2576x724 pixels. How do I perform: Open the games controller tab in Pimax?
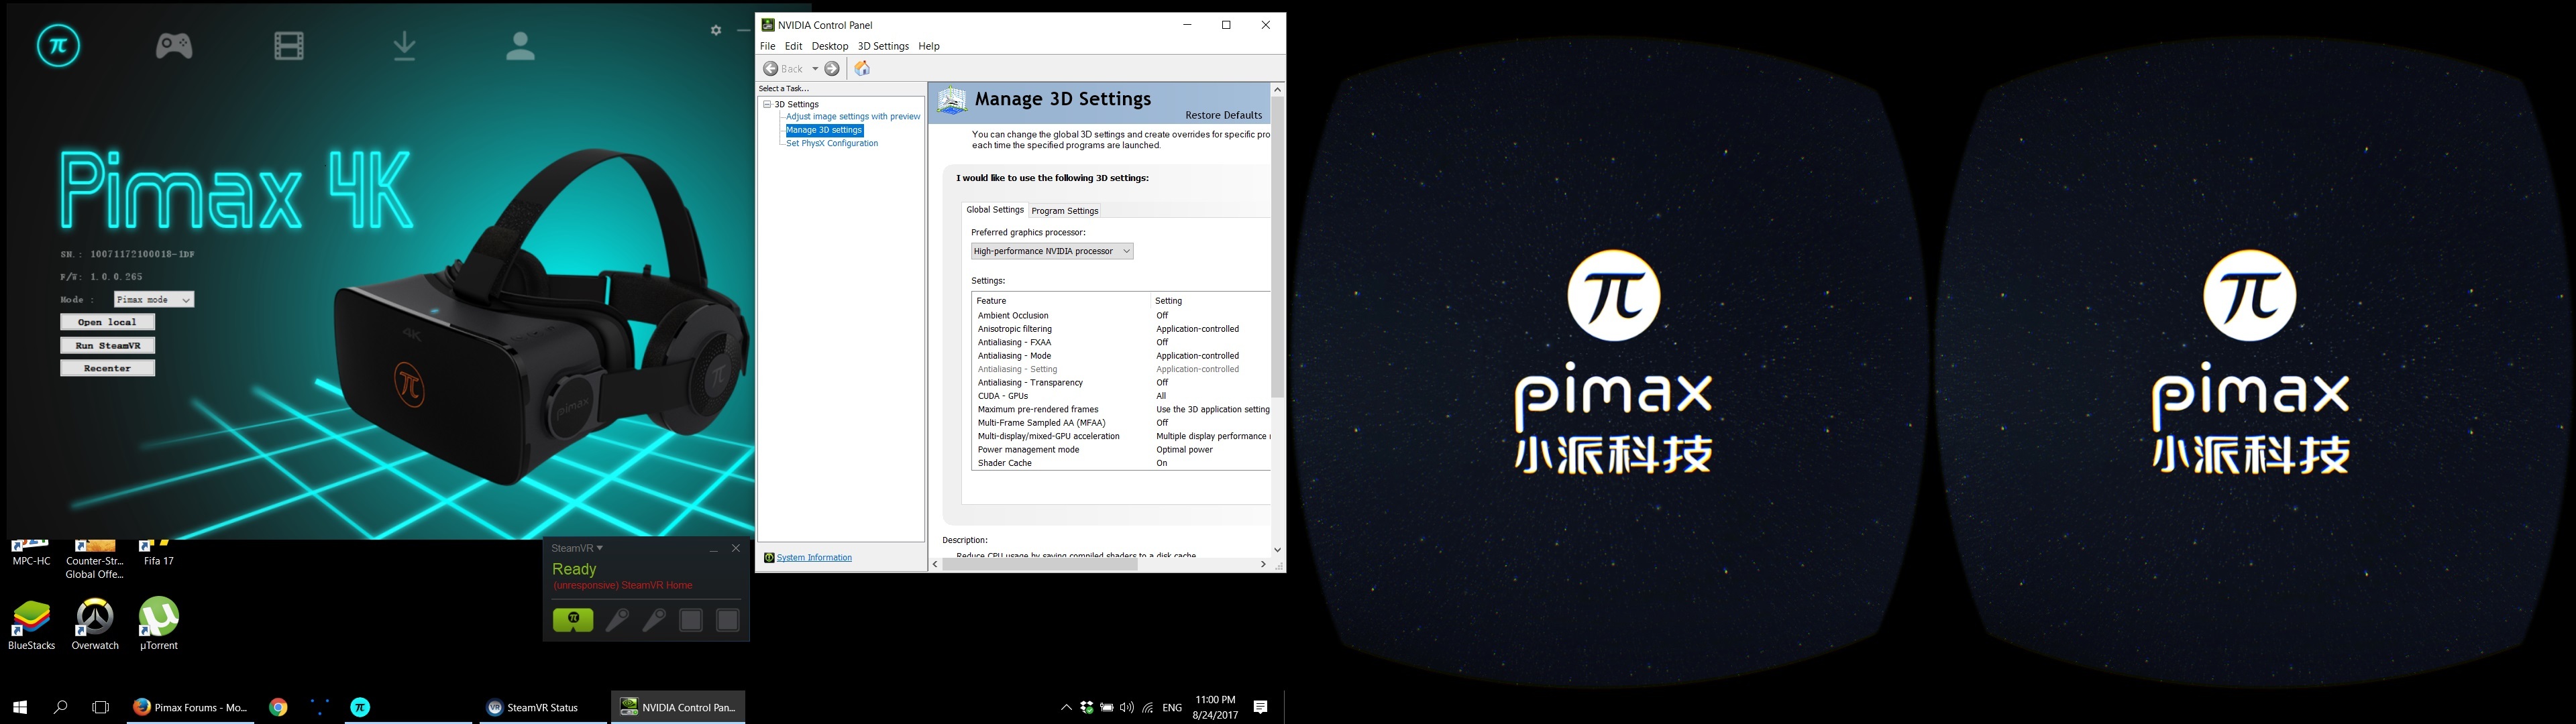coord(174,45)
